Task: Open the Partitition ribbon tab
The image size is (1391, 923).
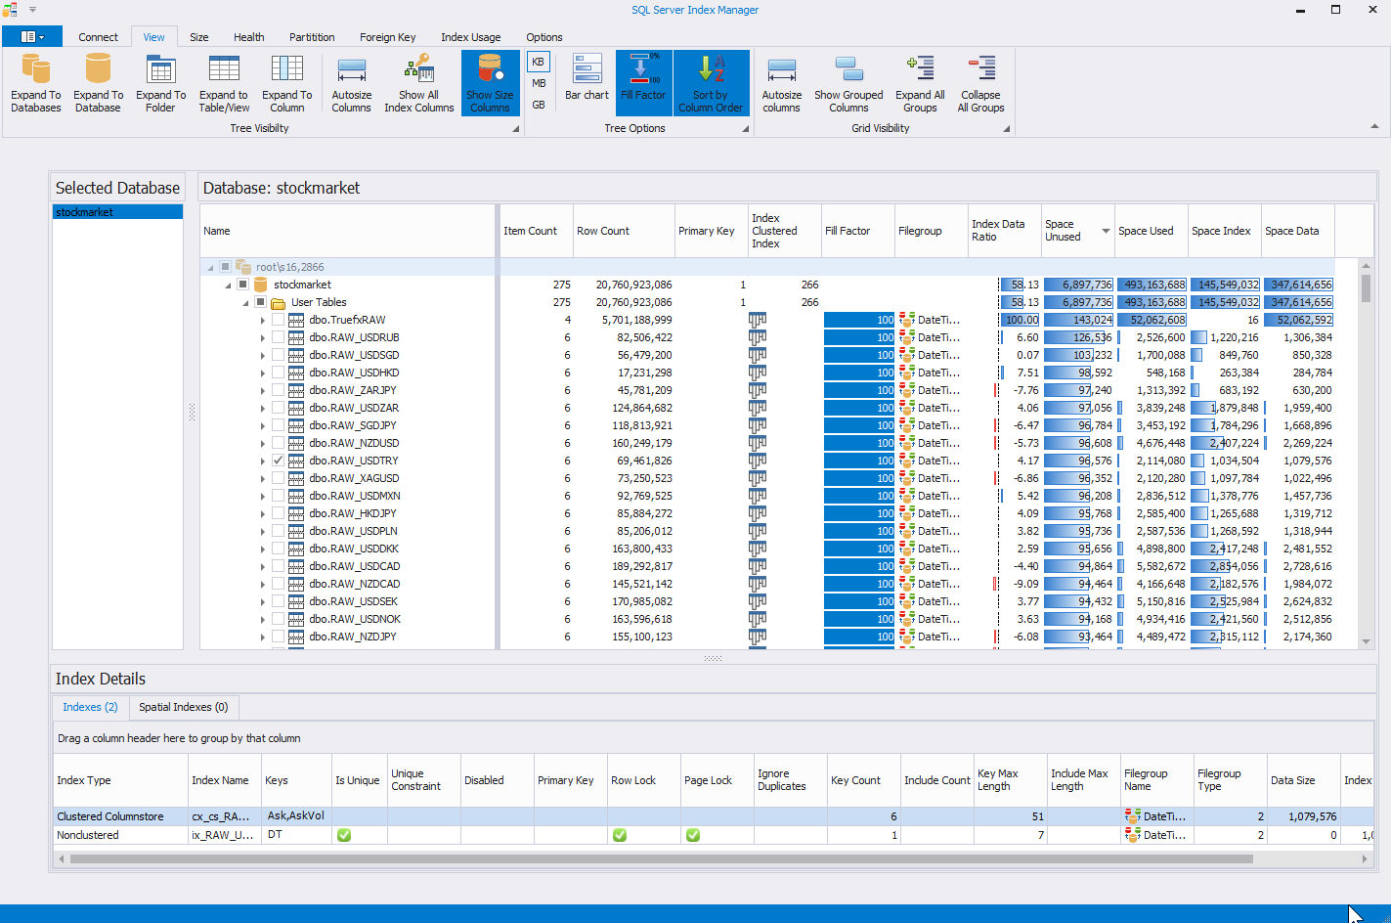Action: pyautogui.click(x=312, y=37)
